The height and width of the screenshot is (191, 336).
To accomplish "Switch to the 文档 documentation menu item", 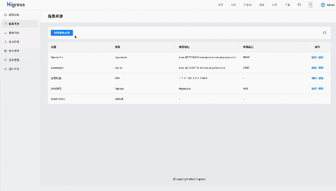I will [x=233, y=5].
